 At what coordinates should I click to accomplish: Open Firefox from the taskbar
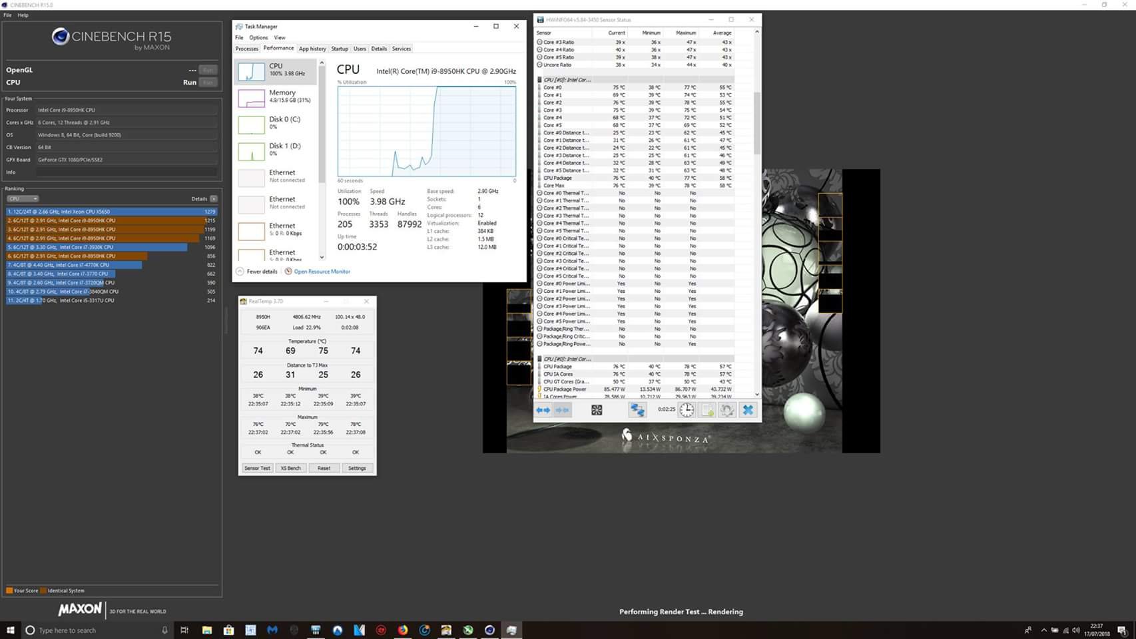[x=403, y=630]
